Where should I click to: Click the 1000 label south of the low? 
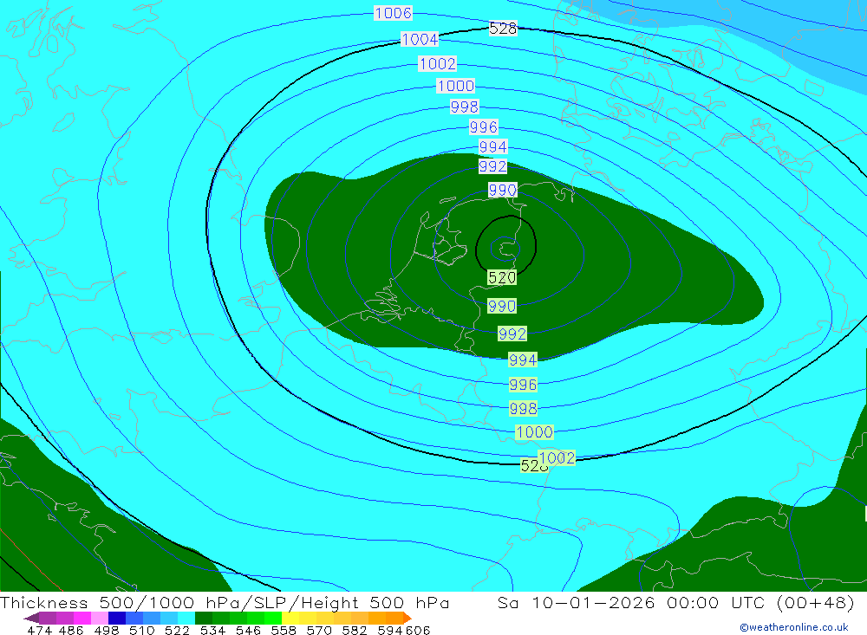(x=534, y=432)
